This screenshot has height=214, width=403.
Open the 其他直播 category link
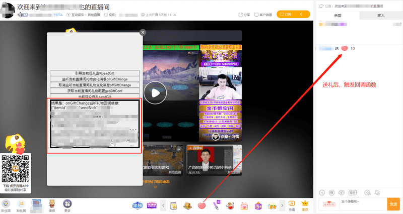click(94, 15)
